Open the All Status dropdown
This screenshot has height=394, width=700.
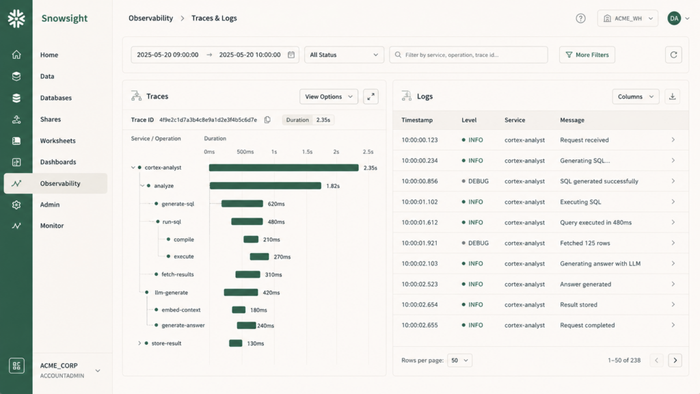coord(344,55)
